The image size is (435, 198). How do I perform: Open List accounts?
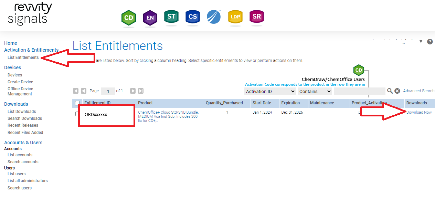[20, 155]
